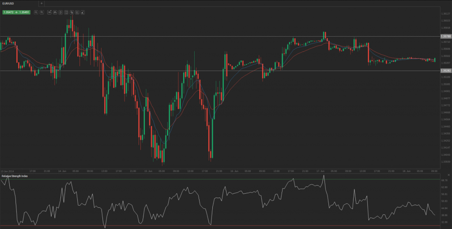Click the RSI red oversold line
This screenshot has width=452, height=229.
point(221,226)
